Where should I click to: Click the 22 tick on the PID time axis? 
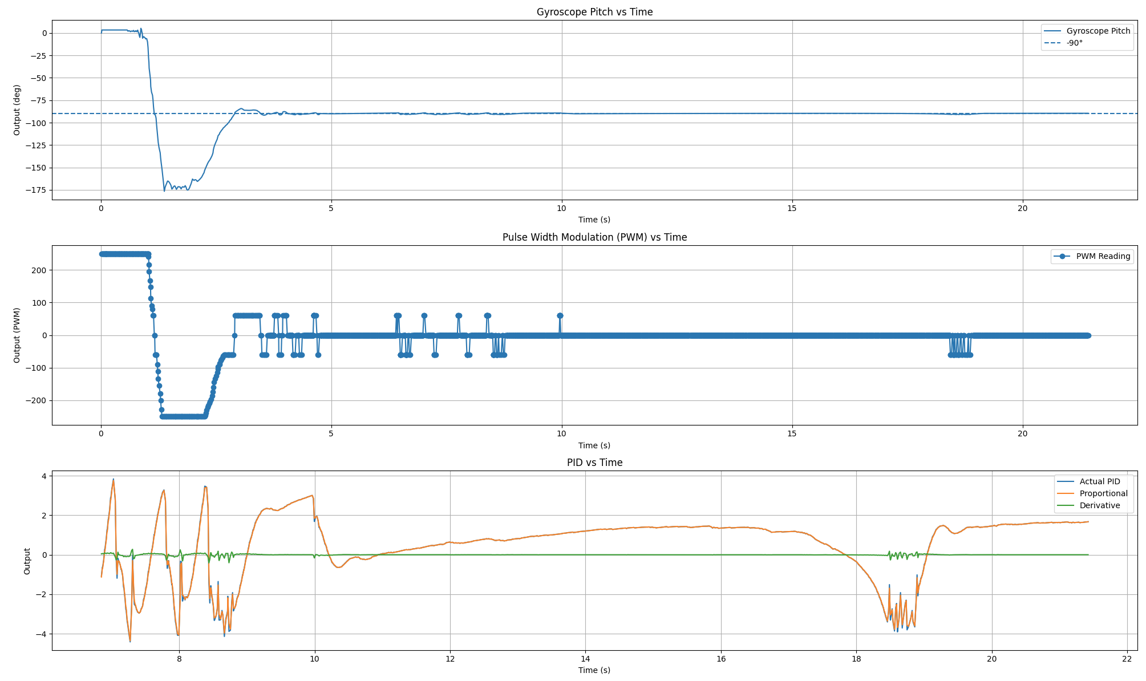[1127, 659]
